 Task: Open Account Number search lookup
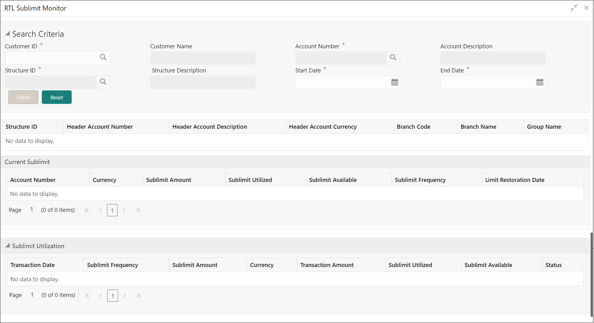[393, 58]
